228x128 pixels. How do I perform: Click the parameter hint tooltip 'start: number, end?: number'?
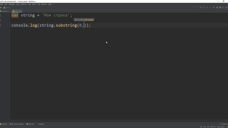click(84, 20)
